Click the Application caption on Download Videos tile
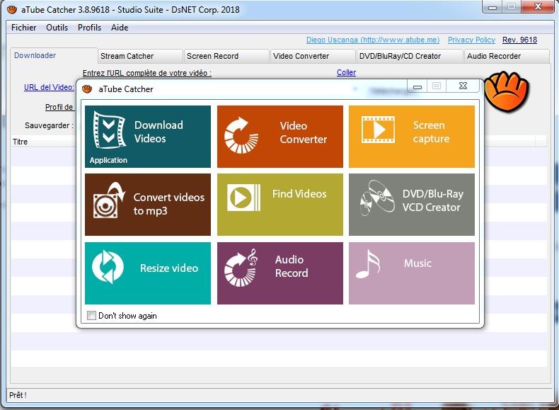Image resolution: width=559 pixels, height=410 pixels. point(108,160)
